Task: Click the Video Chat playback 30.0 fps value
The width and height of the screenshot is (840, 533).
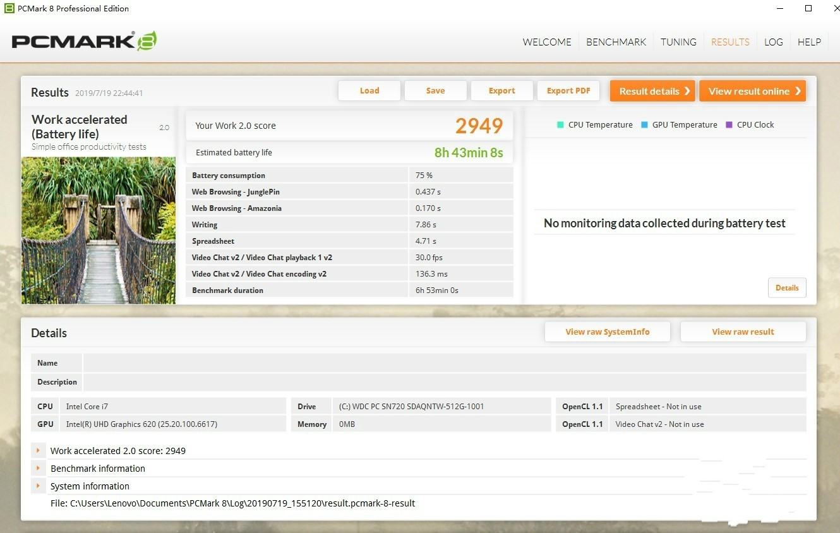Action: [x=428, y=258]
